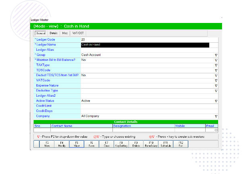
Task: Click the F4 Modify button
Action: click(x=62, y=144)
